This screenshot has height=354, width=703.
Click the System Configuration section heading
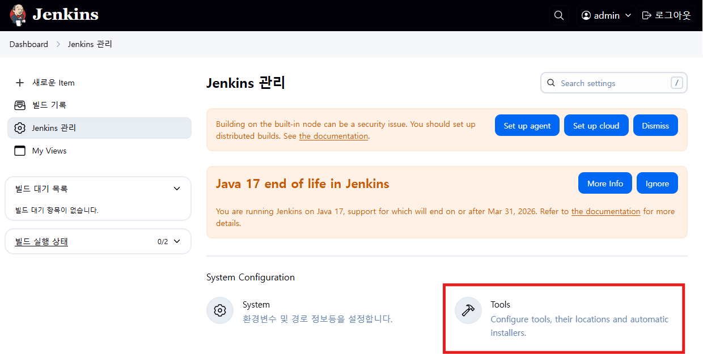point(251,278)
